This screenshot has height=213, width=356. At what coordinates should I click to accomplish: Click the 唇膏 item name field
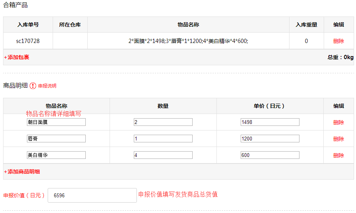pyautogui.click(x=56, y=139)
